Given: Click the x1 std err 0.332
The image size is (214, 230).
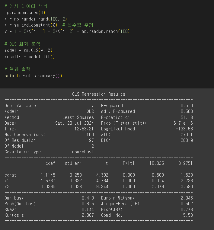Looking at the screenshot, I should pyautogui.click(x=76, y=181).
